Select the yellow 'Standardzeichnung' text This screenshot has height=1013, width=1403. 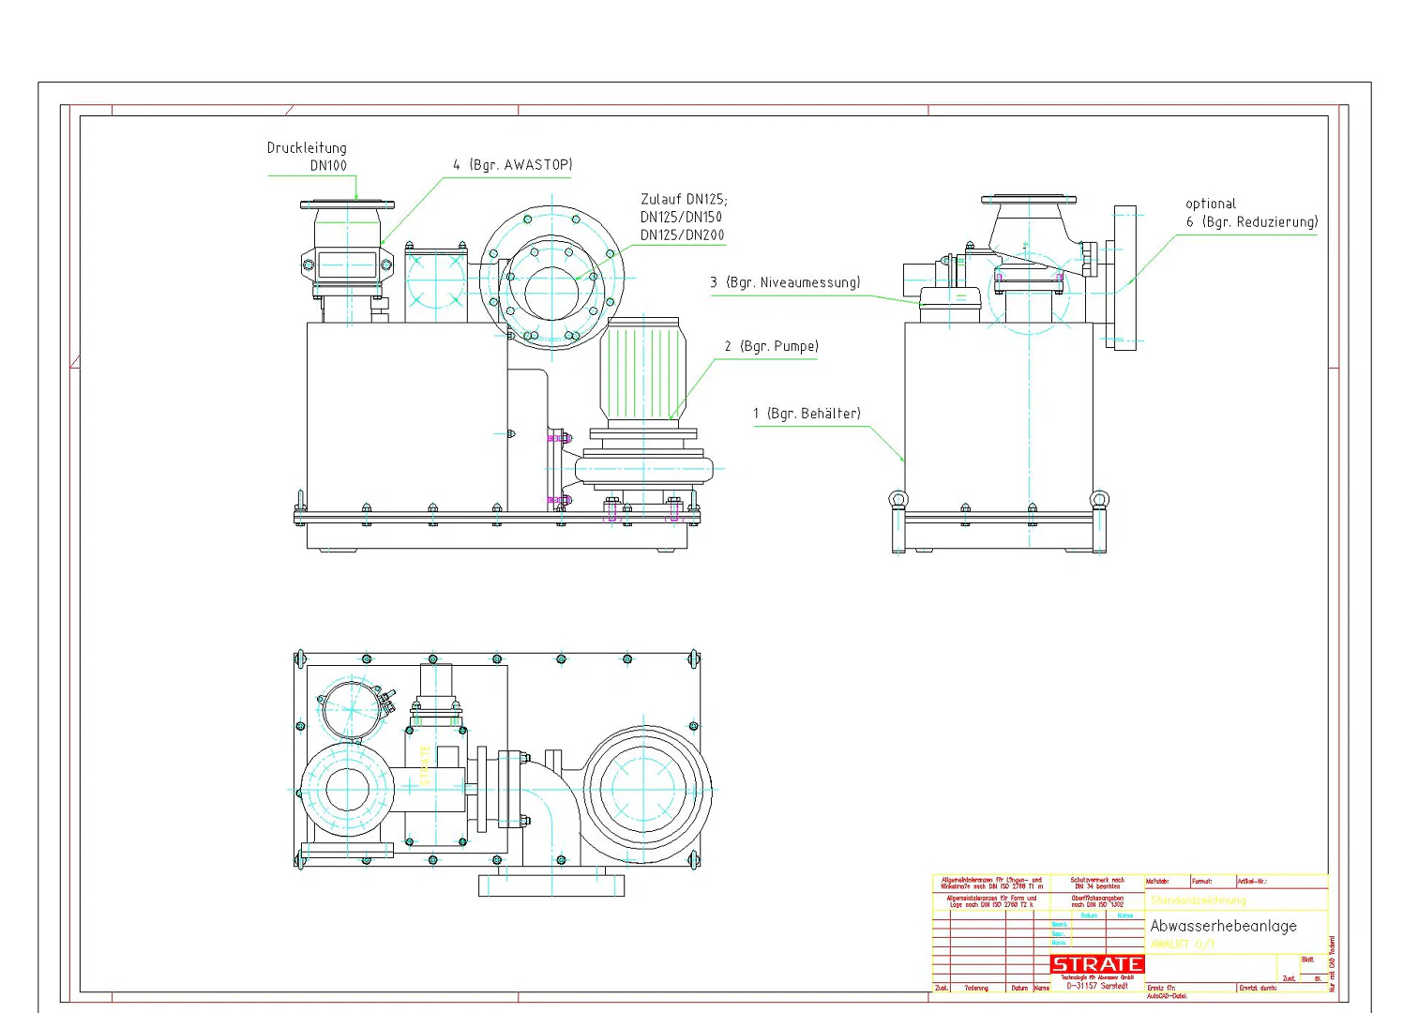[x=1199, y=900]
